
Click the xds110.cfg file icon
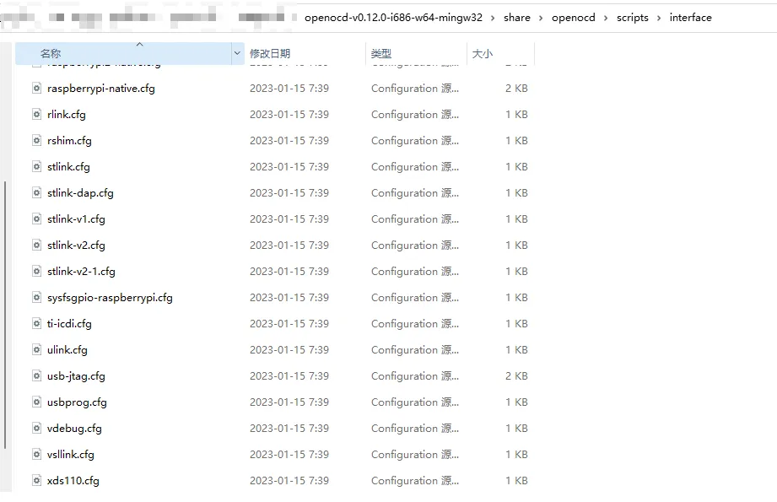[37, 481]
